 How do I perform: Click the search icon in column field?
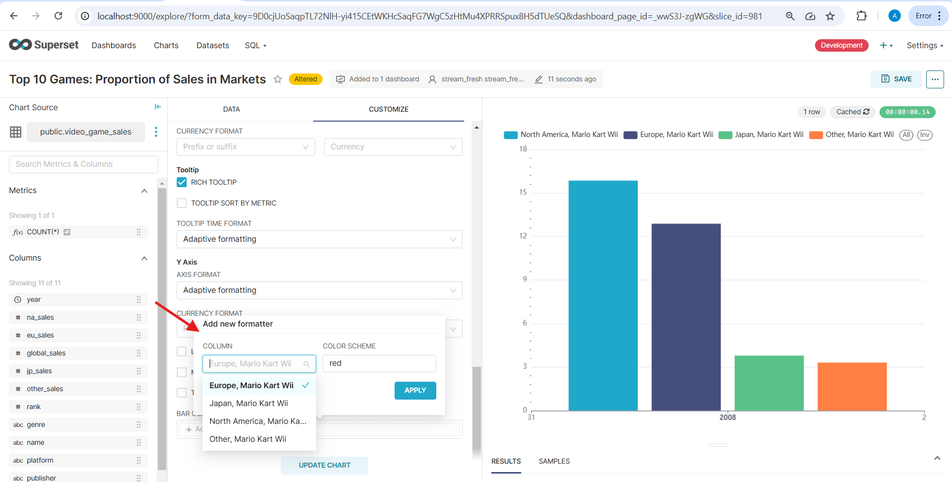(307, 364)
